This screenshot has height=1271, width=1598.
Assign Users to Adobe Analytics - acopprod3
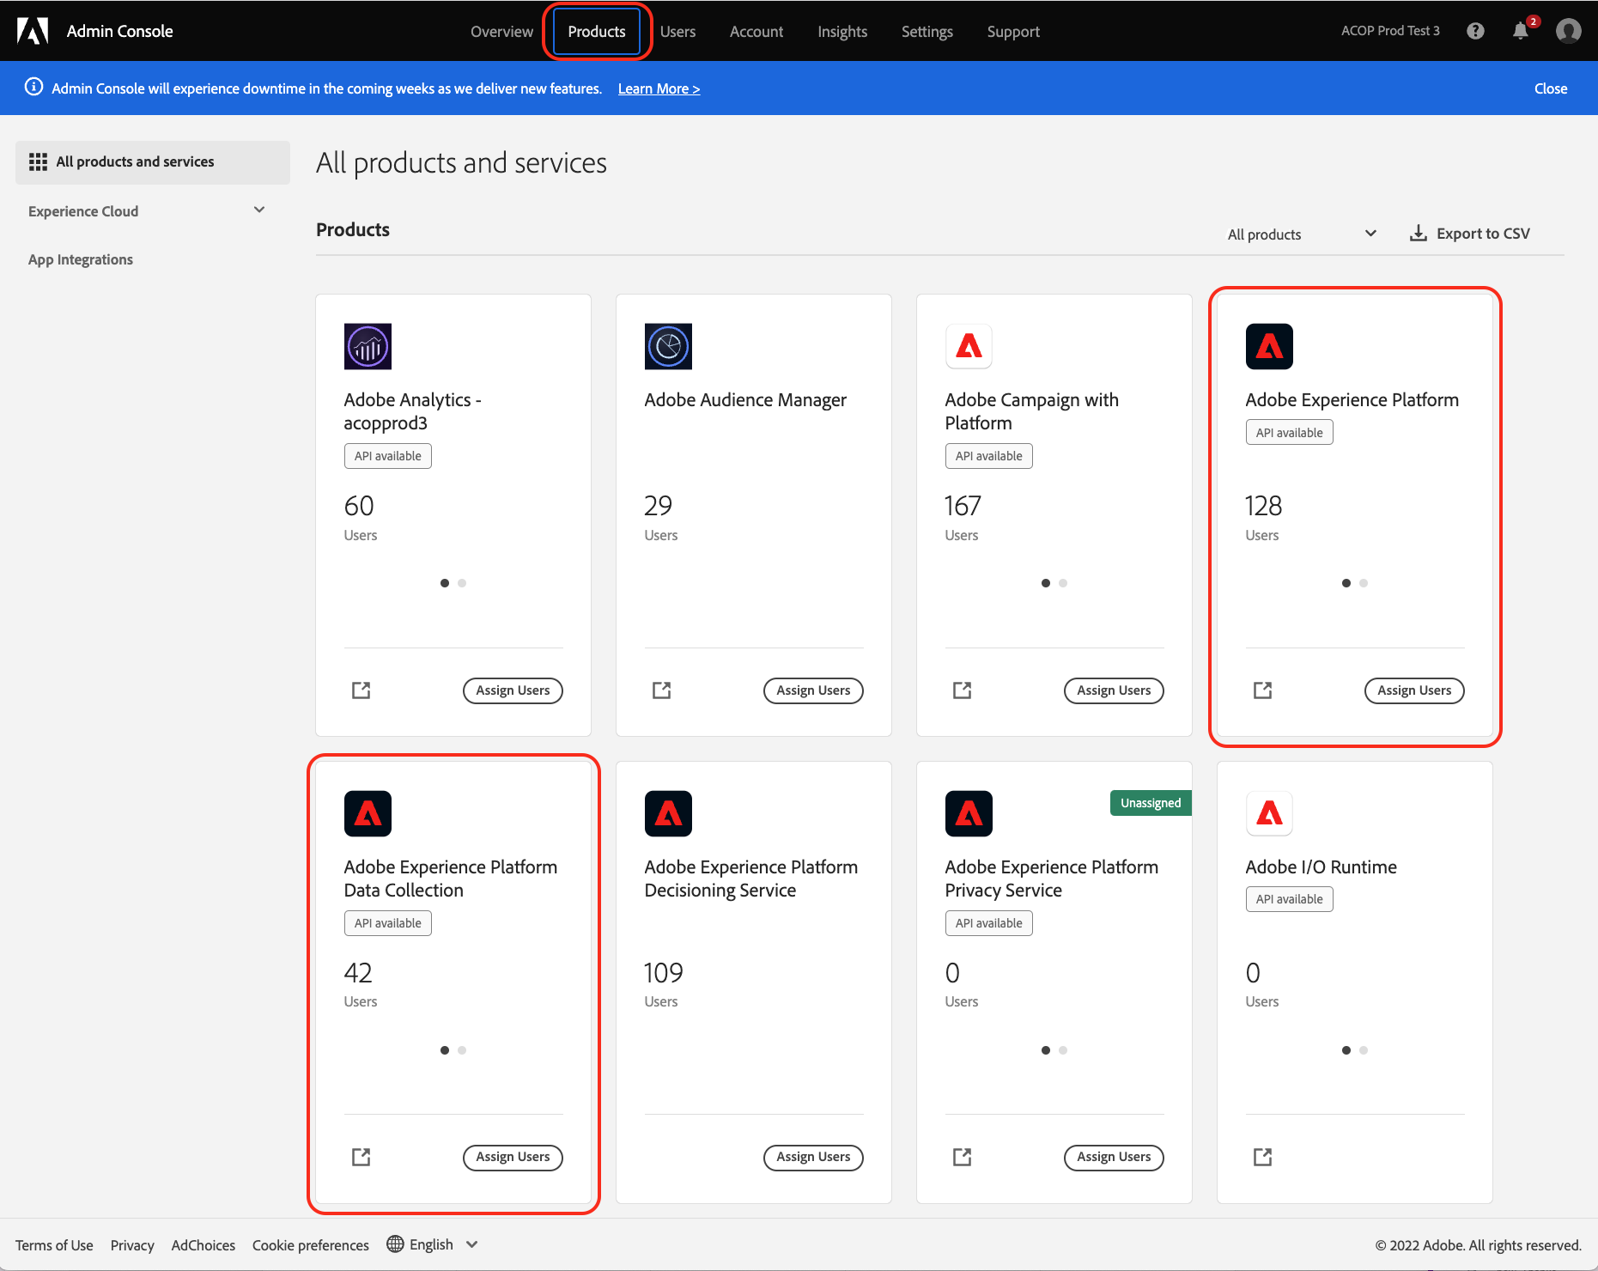click(x=513, y=690)
